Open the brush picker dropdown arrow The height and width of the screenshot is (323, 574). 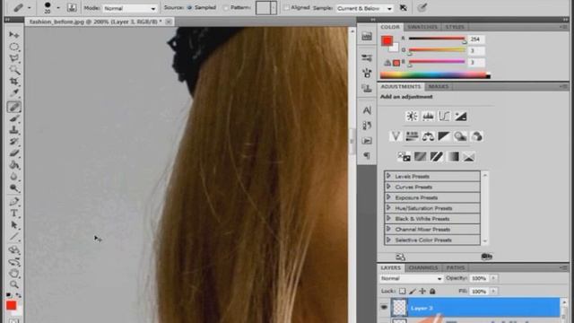tap(58, 8)
